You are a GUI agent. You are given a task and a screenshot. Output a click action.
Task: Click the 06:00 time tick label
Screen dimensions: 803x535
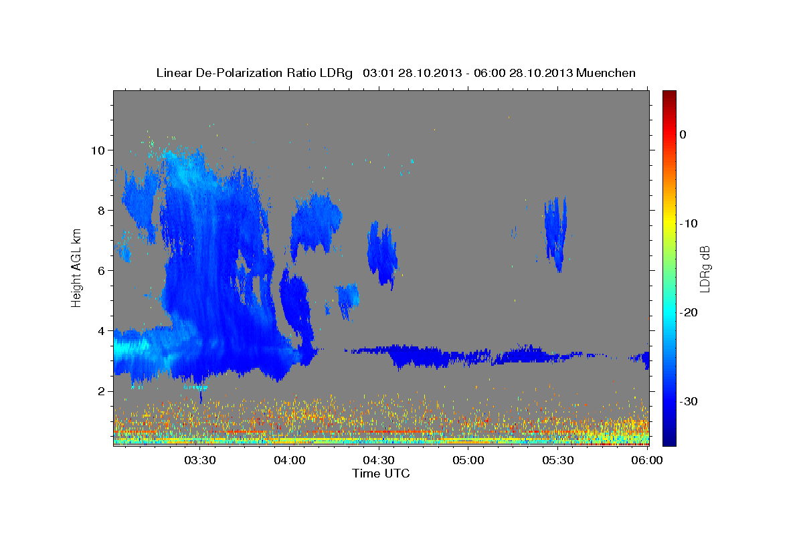coord(647,461)
